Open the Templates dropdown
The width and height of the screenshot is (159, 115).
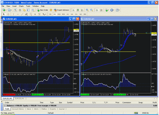pyautogui.click(x=118, y=10)
